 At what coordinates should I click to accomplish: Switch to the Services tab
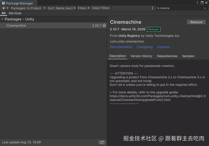[15, 13]
